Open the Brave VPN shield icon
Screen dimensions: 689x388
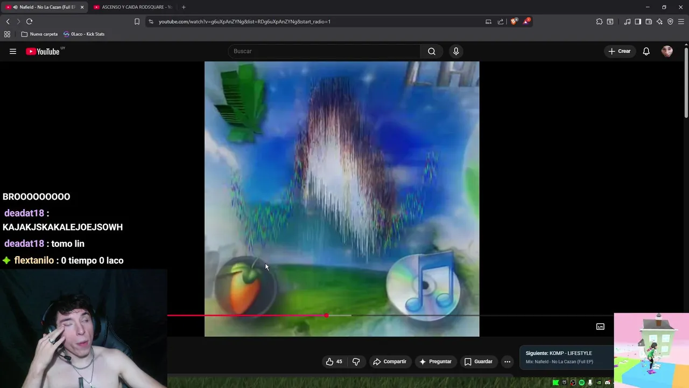670,22
